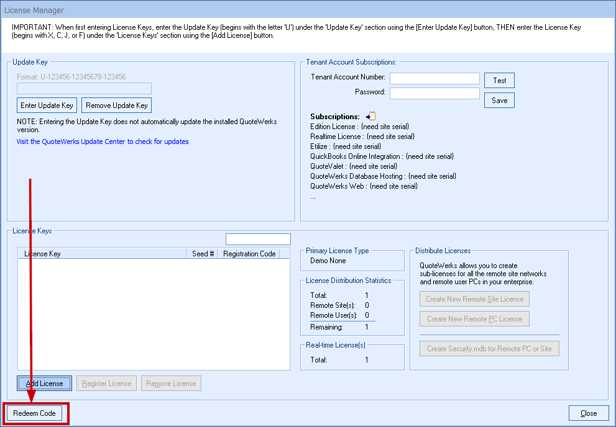Click Create New Remote Site License
This screenshot has width=616, height=427.
475,299
